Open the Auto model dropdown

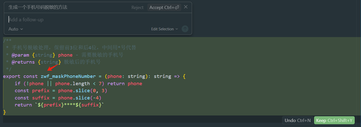coord(16,29)
